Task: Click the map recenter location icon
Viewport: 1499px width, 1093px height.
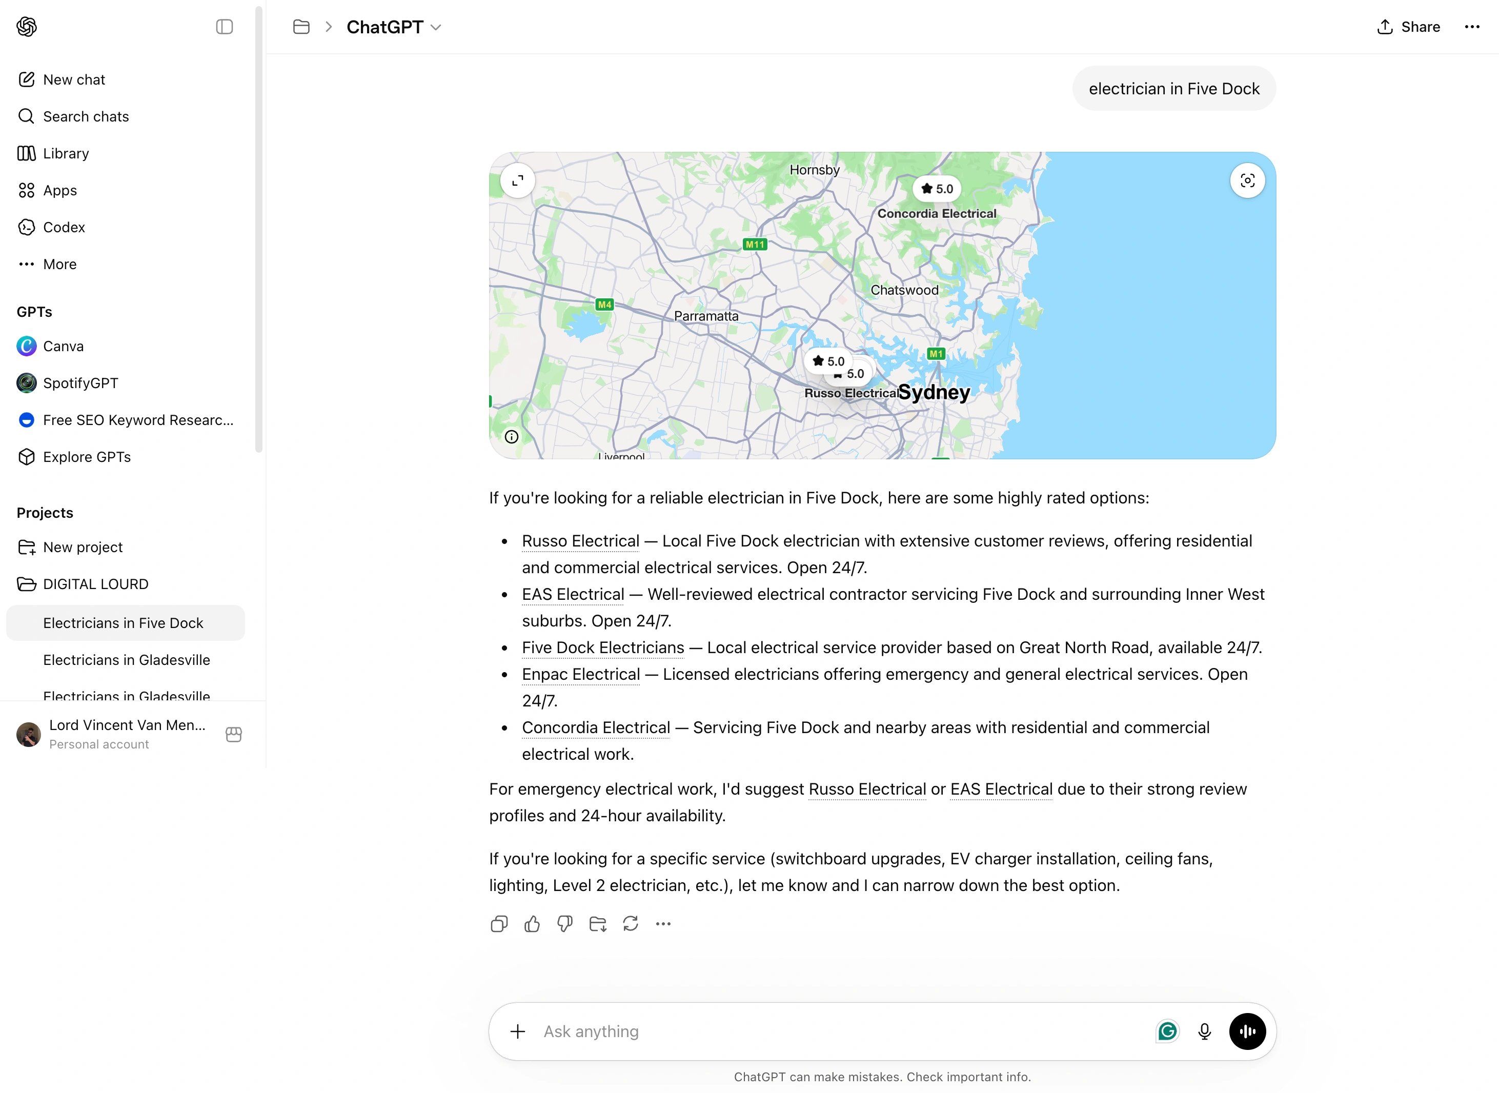Action: (x=1248, y=180)
